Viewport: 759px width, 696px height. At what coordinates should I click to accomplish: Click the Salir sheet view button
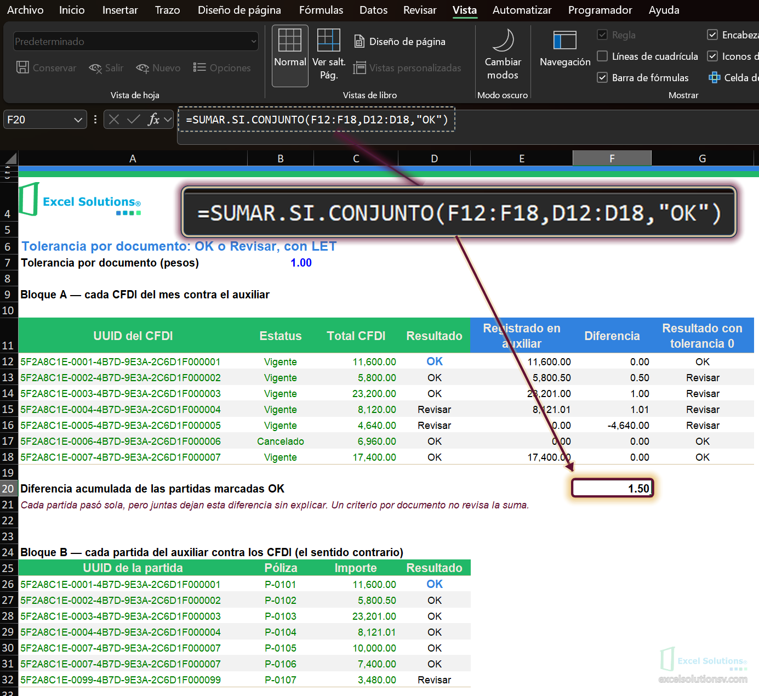click(x=106, y=68)
